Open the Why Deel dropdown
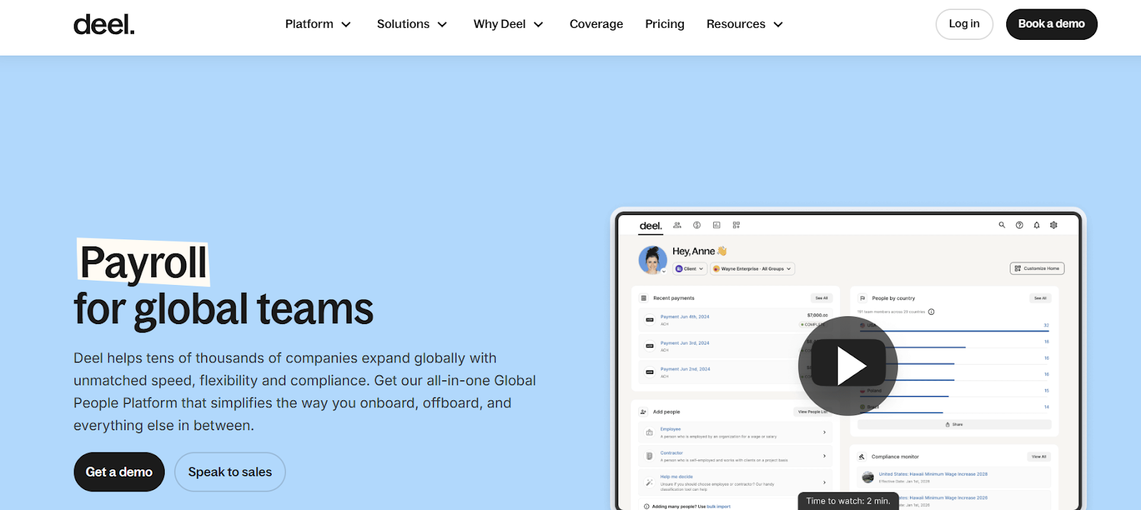 click(508, 24)
